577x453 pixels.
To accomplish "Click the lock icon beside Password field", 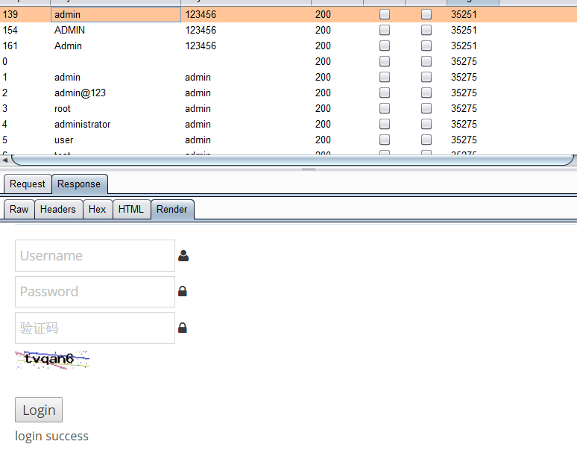I will tap(183, 291).
